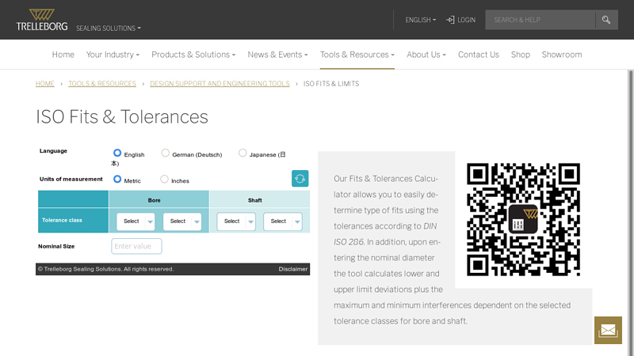Open Products & Solutions menu
634x356 pixels.
tap(193, 55)
